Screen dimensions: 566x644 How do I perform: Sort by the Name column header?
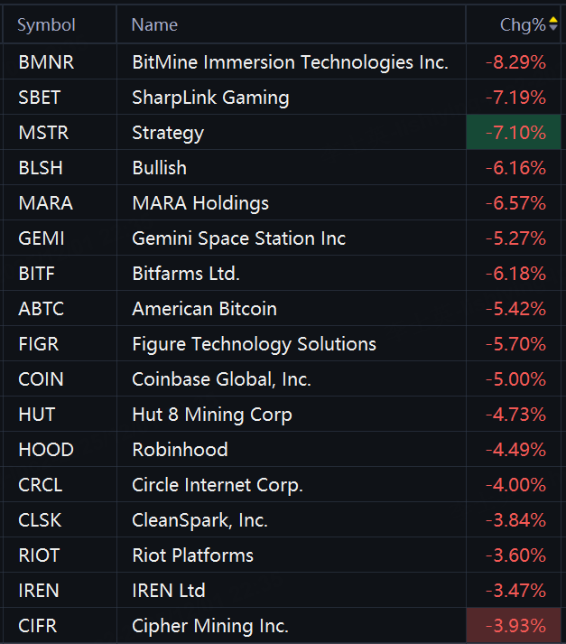pos(154,25)
